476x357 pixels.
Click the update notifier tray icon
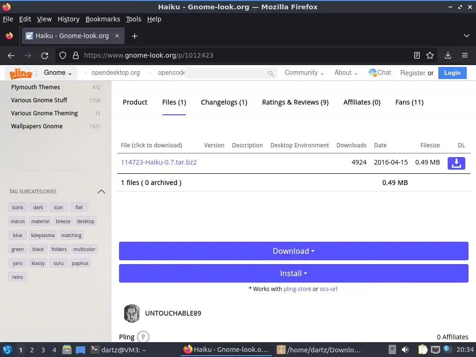point(447,349)
